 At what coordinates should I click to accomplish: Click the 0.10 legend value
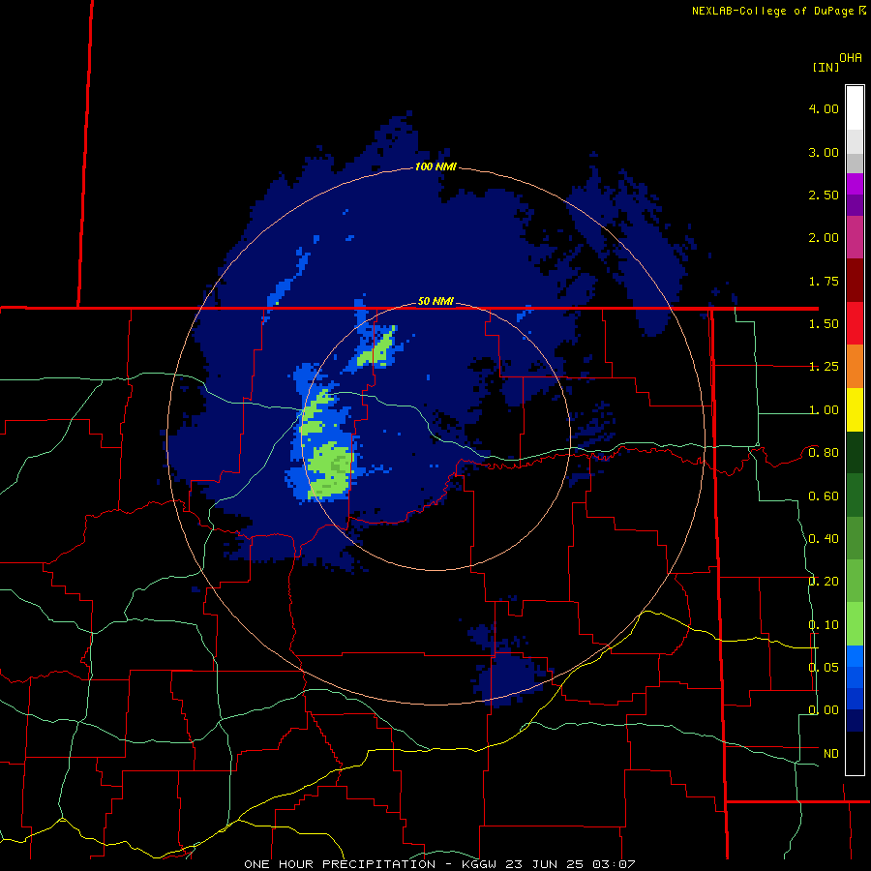824,625
